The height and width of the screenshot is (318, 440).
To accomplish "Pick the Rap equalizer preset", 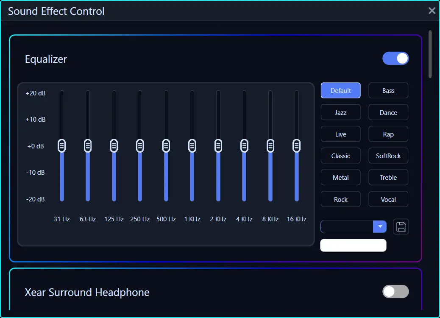I will click(x=388, y=134).
